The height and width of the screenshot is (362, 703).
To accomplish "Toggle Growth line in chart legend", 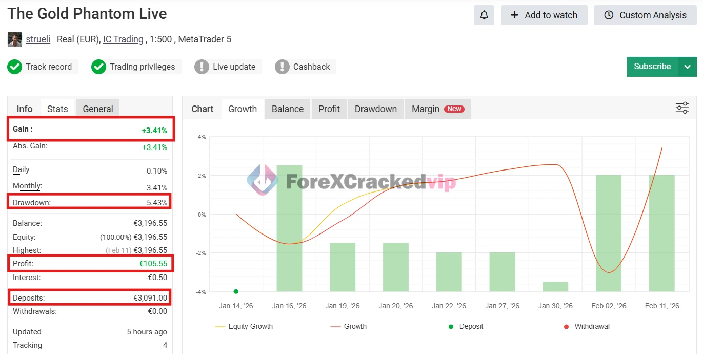I will tap(349, 326).
